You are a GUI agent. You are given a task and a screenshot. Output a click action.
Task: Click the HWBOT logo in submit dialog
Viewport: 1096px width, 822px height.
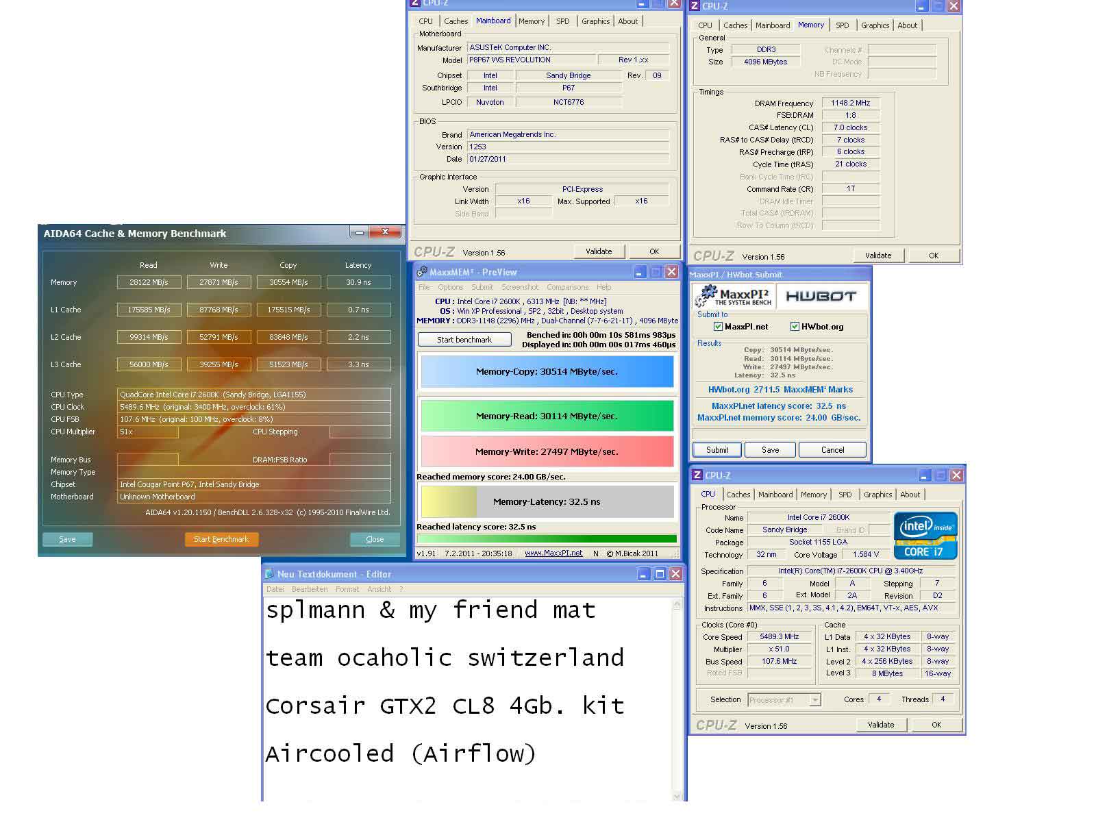(821, 296)
